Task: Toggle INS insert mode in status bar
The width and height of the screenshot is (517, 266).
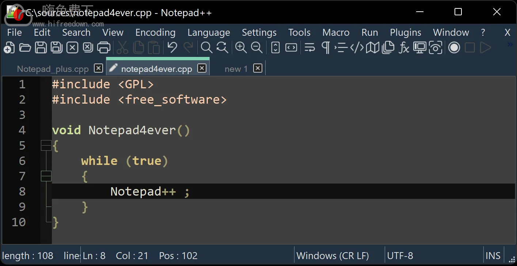Action: click(493, 256)
